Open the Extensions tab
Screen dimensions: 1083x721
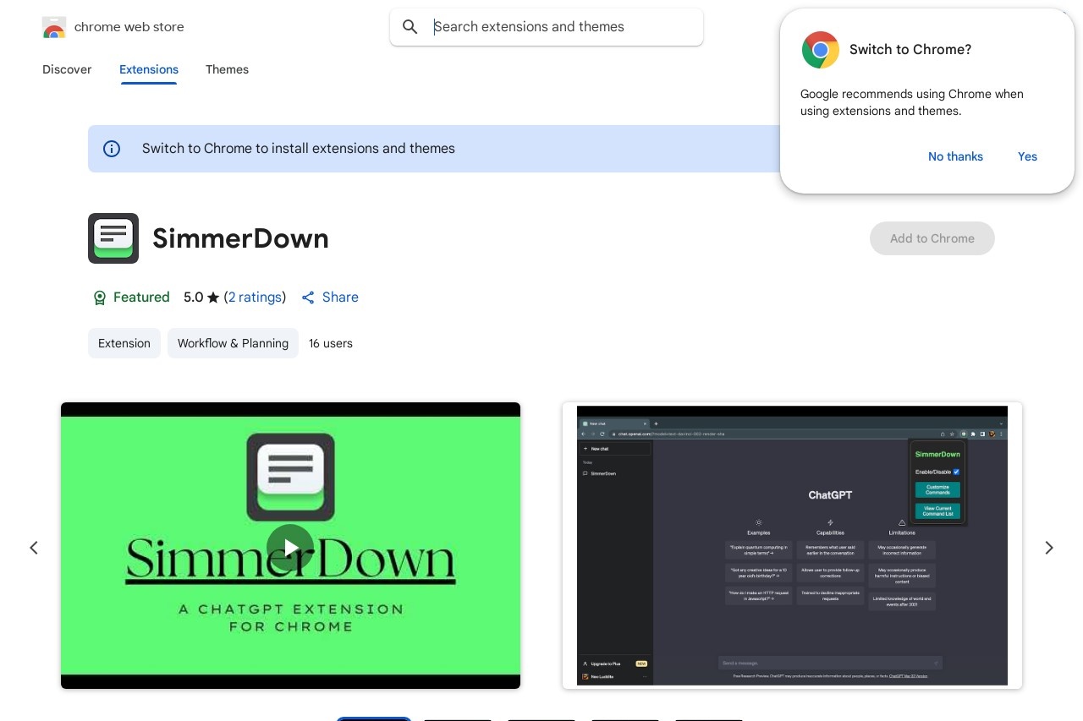(149, 69)
